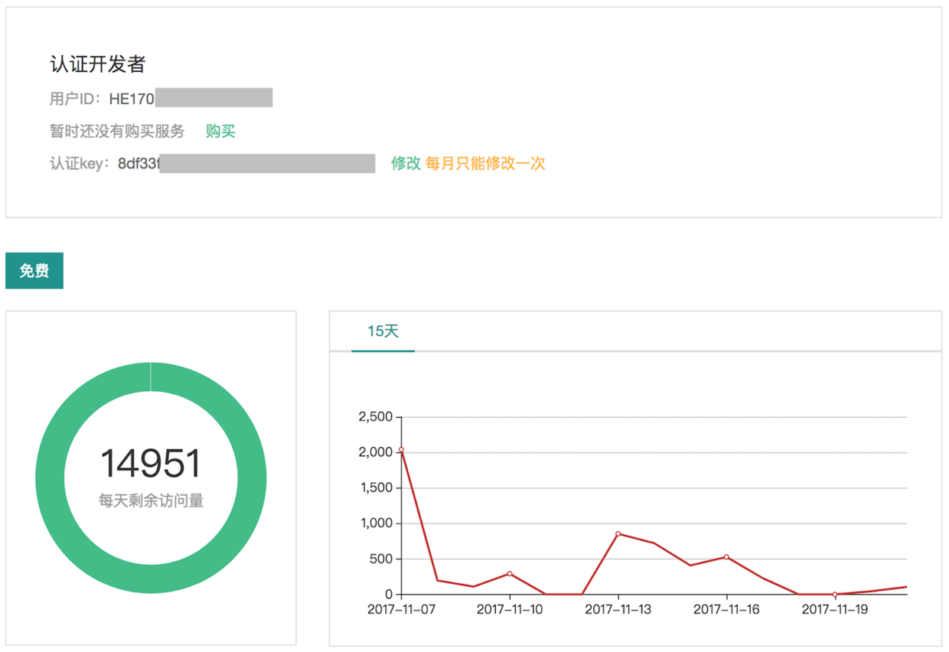Click the masked 用户ID value
The width and height of the screenshot is (949, 652).
click(x=214, y=98)
